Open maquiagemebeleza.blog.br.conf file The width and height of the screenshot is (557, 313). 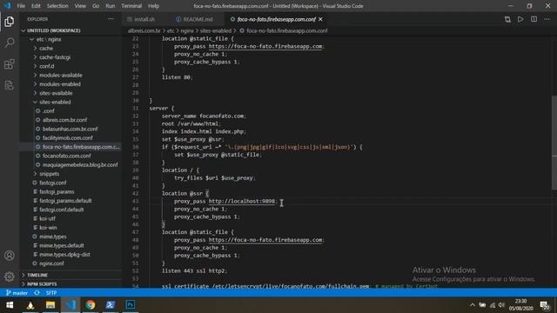(80, 164)
